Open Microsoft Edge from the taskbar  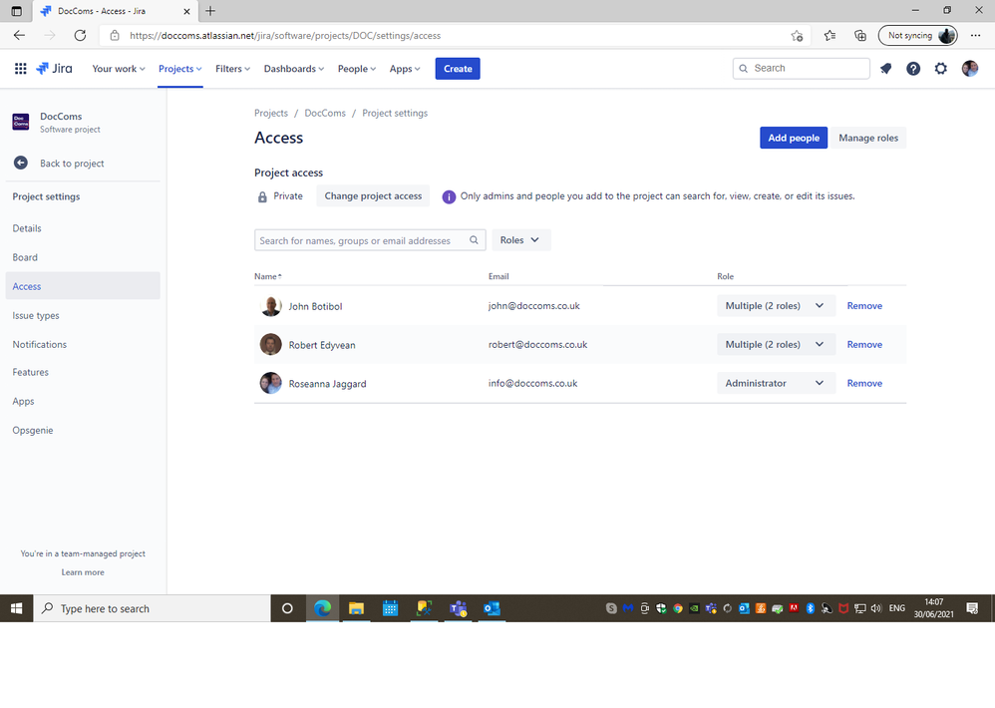[322, 608]
